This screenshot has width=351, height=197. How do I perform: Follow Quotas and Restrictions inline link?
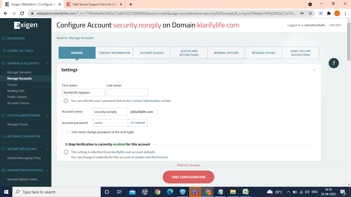(x=151, y=157)
